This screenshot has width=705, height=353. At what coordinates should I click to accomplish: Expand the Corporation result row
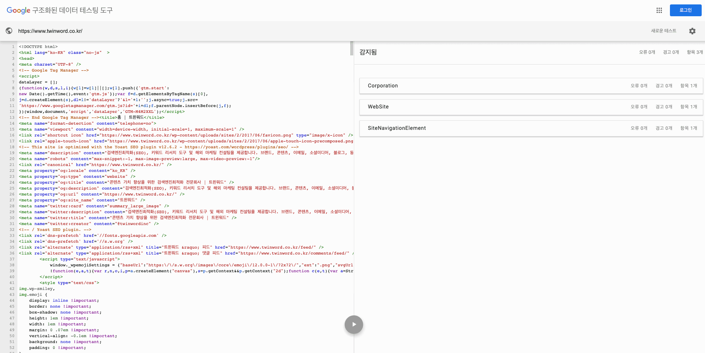(x=531, y=86)
